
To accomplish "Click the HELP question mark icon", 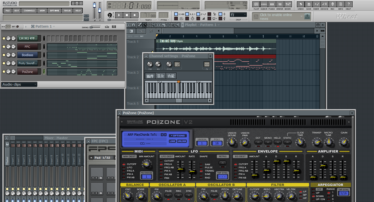I will pyautogui.click(x=348, y=4).
